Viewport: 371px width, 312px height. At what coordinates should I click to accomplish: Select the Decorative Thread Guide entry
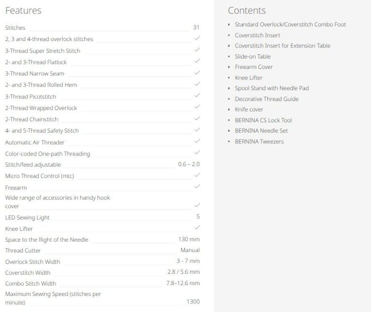[x=266, y=99]
